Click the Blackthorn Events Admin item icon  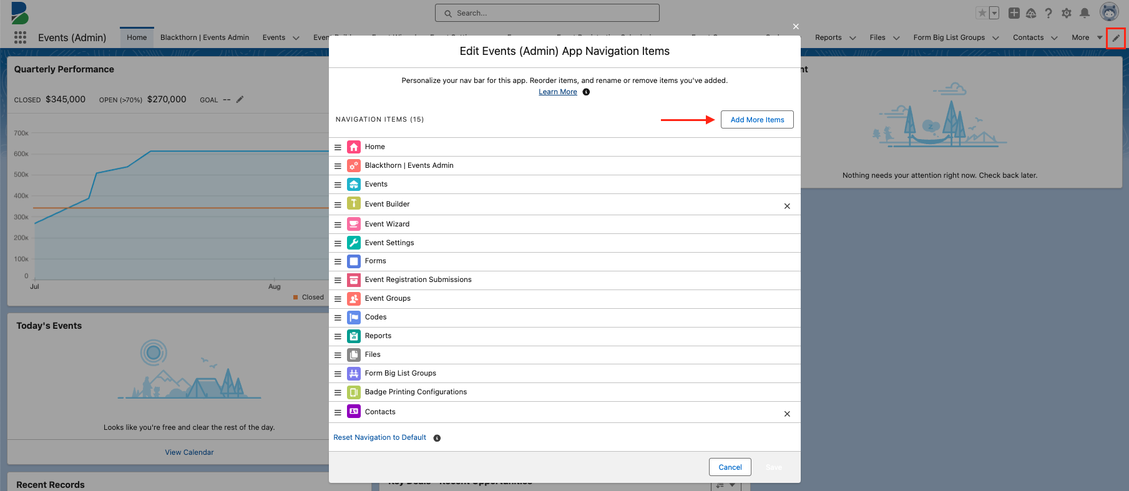coord(354,166)
